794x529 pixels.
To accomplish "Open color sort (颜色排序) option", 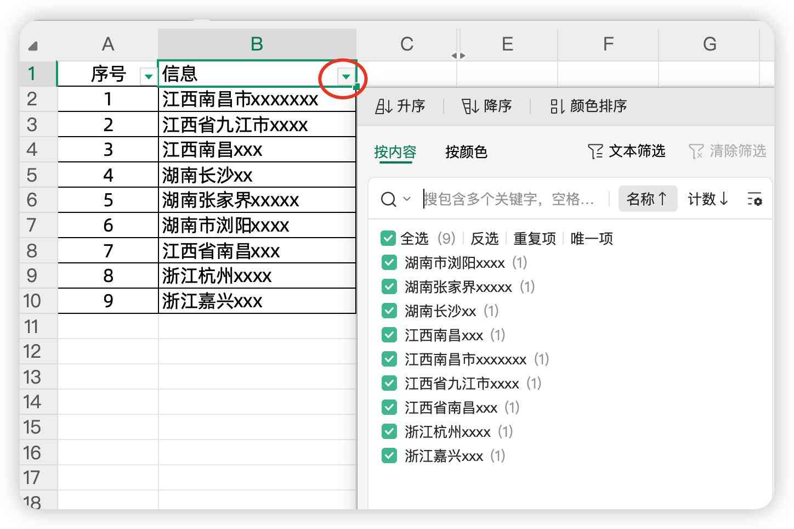I will (558, 106).
